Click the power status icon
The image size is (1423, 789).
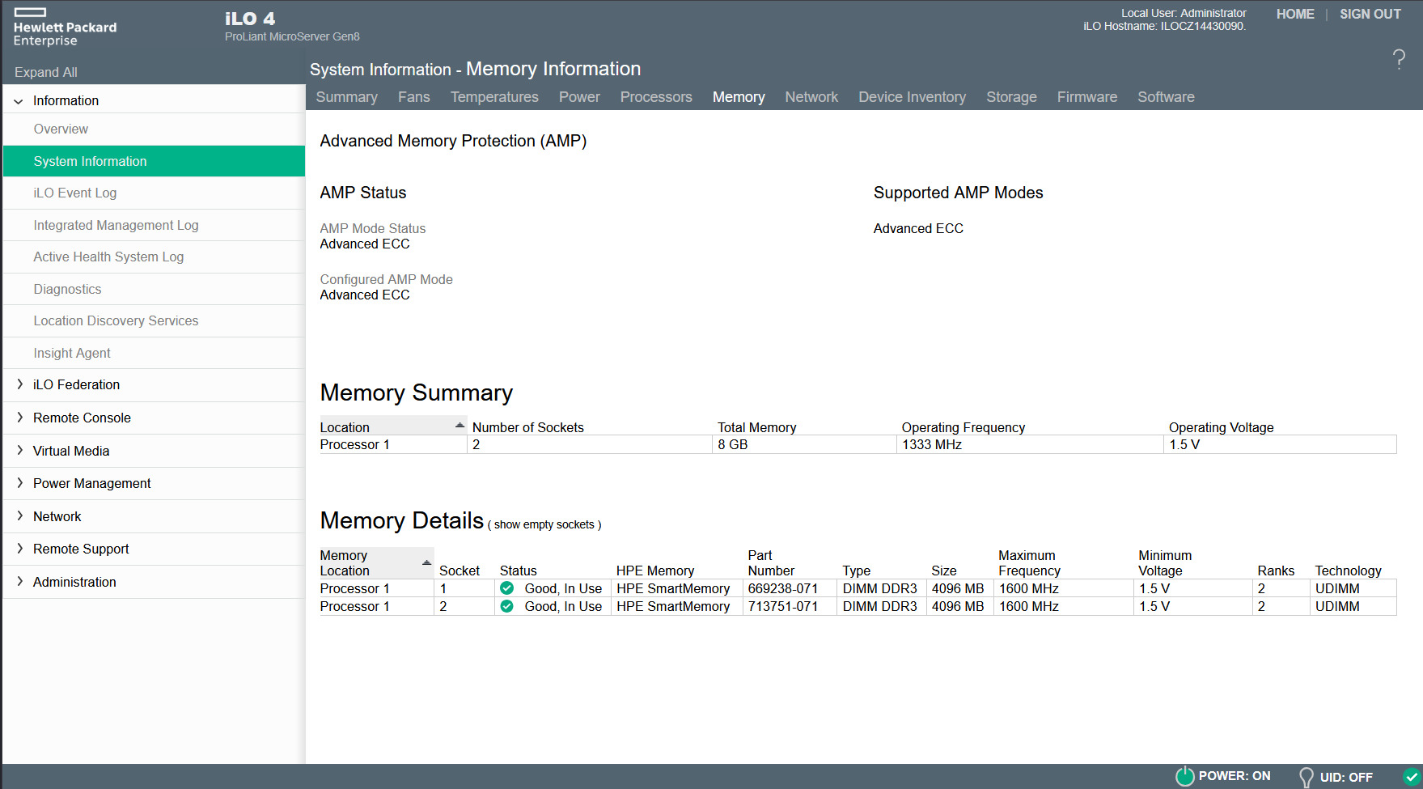click(x=1184, y=776)
